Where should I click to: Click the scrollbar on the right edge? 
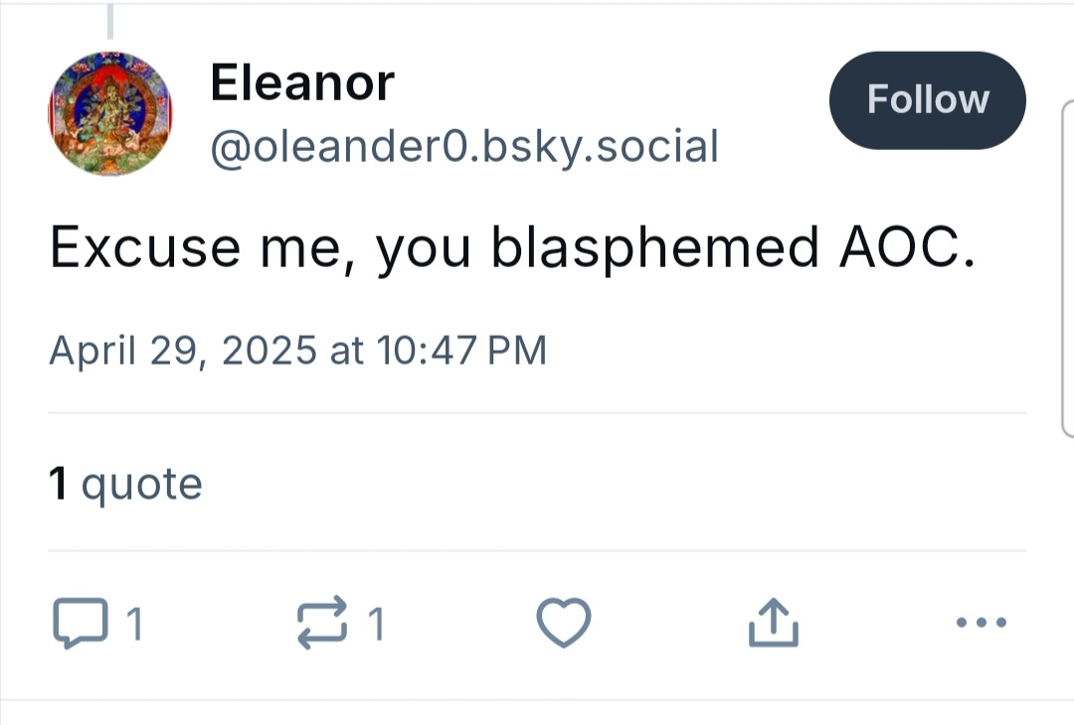click(x=1068, y=268)
